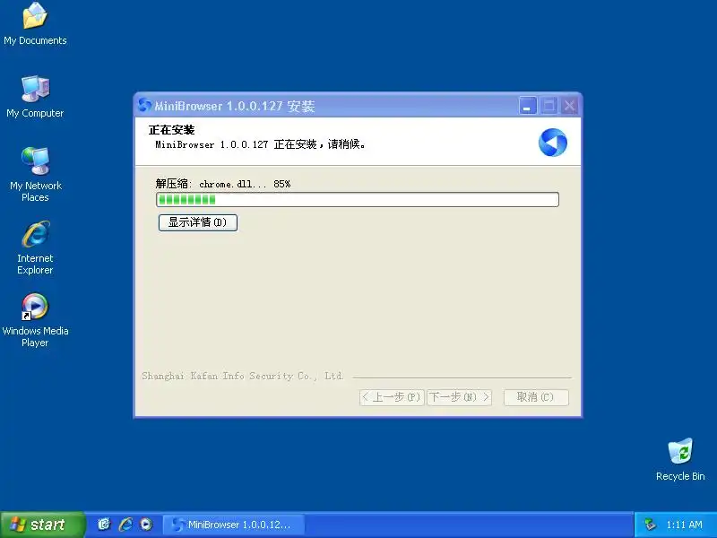
Task: Select My Network Places desktop icon
Action: tap(35, 175)
